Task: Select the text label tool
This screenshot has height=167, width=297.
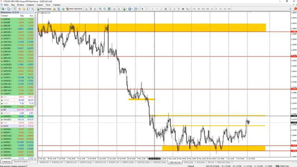Action: (179, 9)
